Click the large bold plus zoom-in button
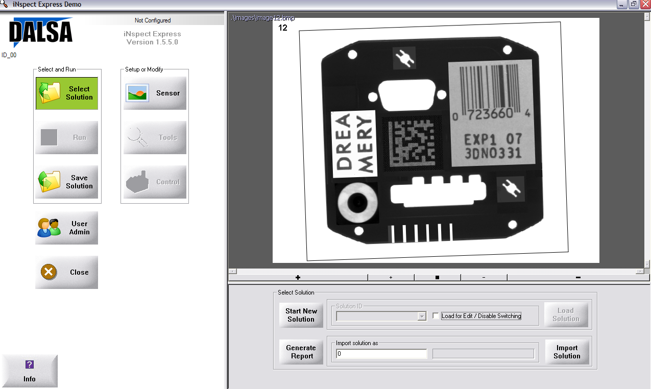 coord(298,278)
